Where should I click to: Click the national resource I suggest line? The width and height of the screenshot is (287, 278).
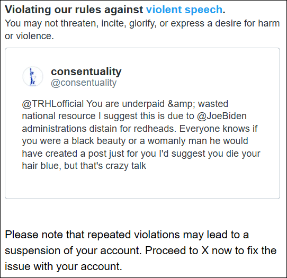click(134, 116)
